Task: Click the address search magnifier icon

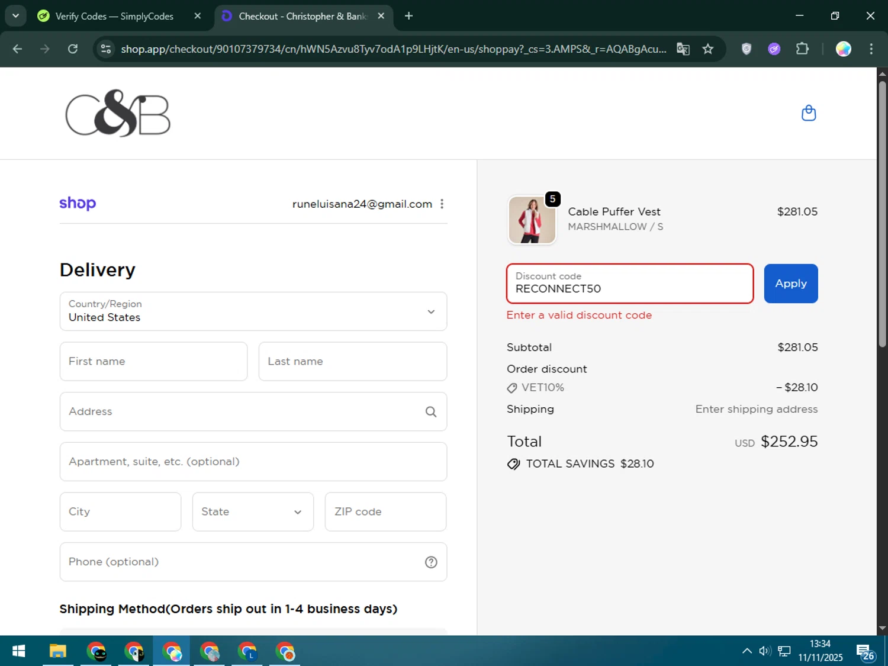Action: click(431, 411)
